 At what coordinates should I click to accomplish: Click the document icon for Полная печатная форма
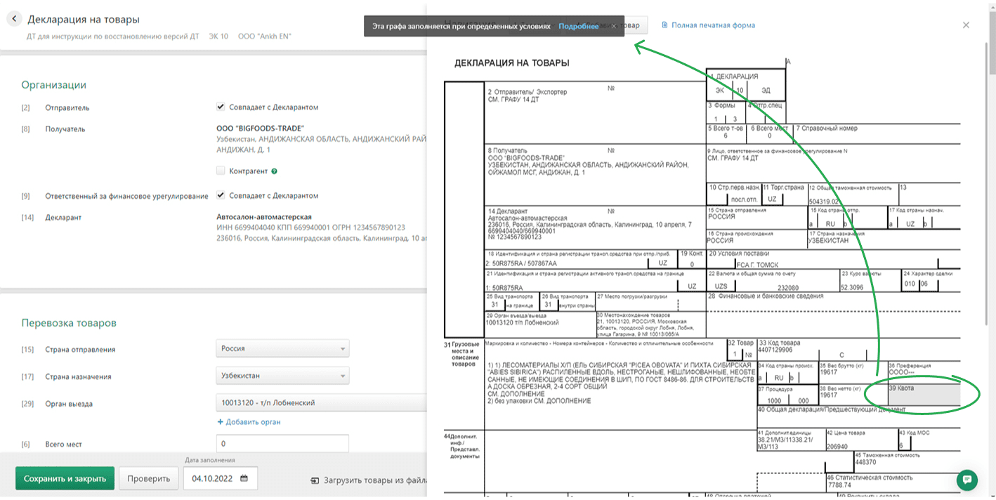click(664, 25)
